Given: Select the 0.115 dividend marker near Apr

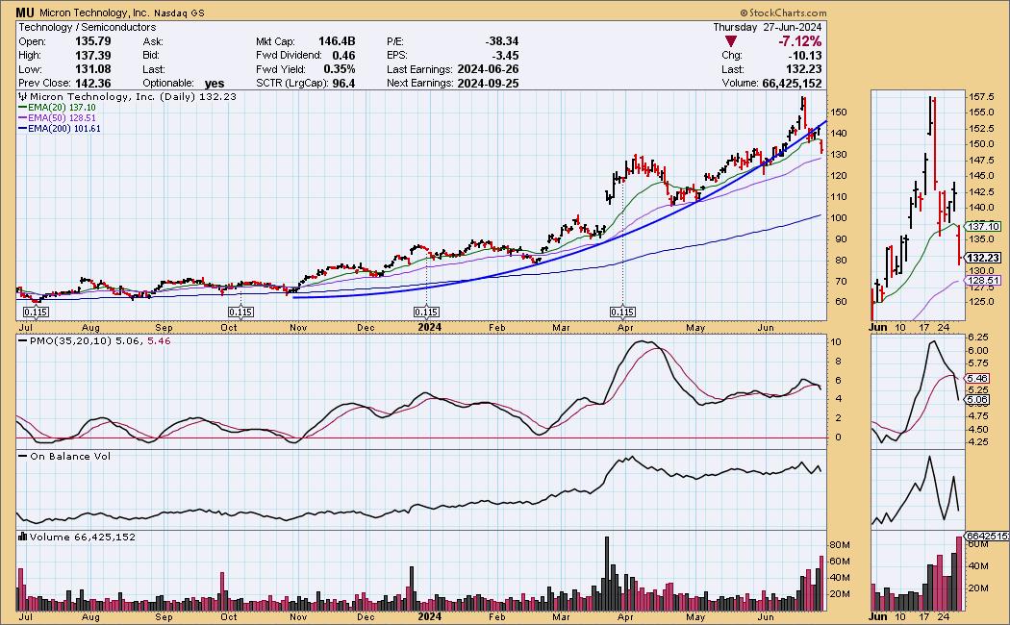Looking at the screenshot, I should coord(622,312).
